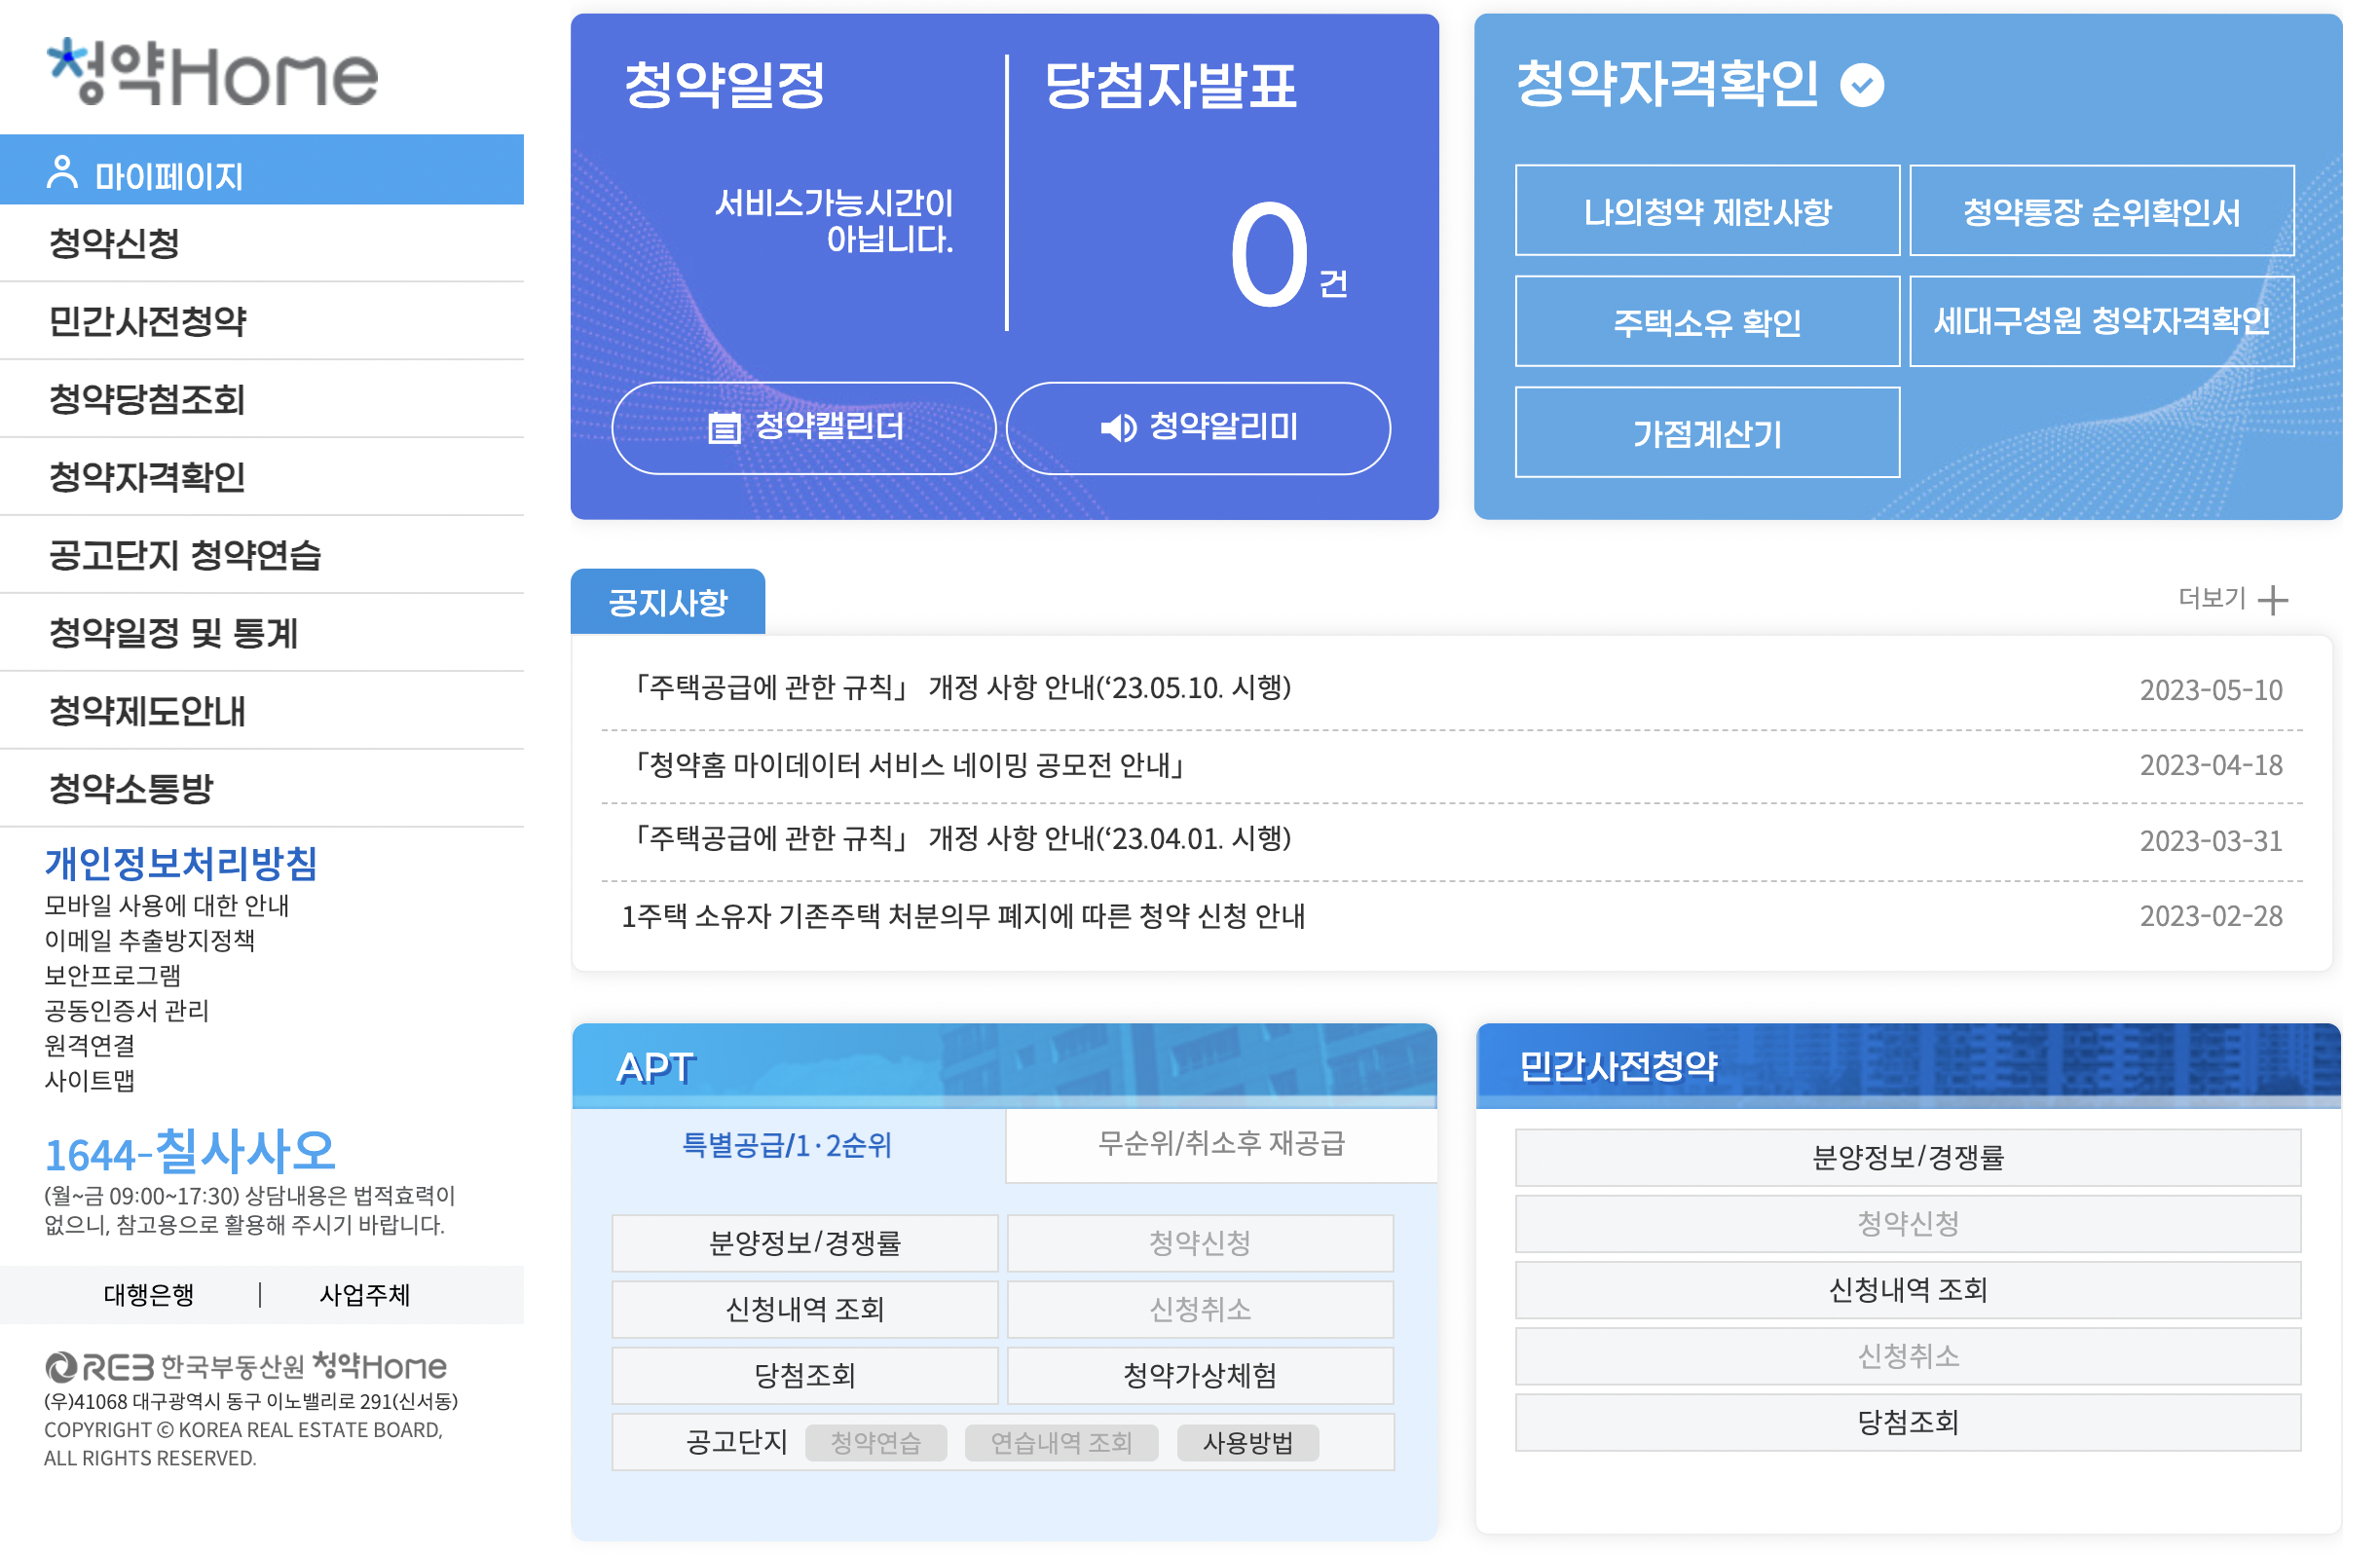Select the 특별공급/1·2순위 tab
Viewport: 2380px width, 1554px height.
(x=787, y=1146)
